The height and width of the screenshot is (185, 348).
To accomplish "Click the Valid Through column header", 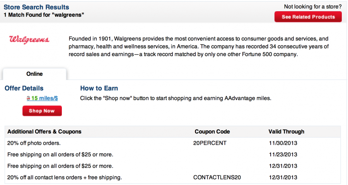I will 286,132.
